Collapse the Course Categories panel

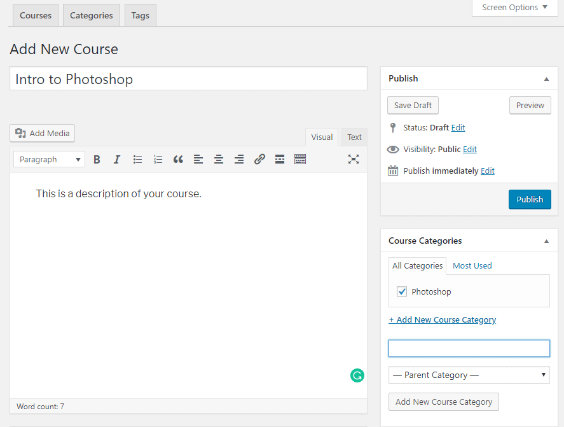(x=546, y=241)
